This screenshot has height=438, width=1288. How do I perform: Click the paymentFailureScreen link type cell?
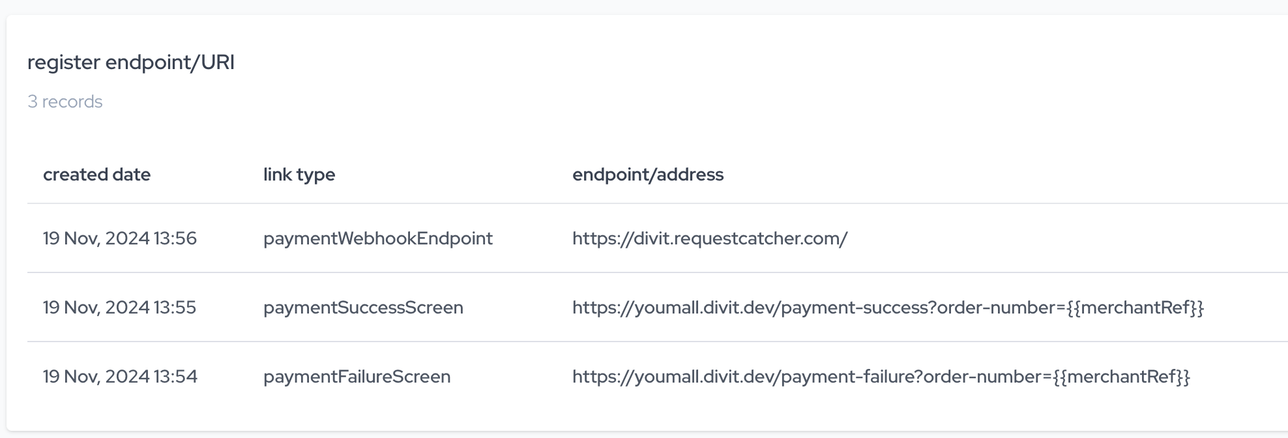[x=357, y=377]
